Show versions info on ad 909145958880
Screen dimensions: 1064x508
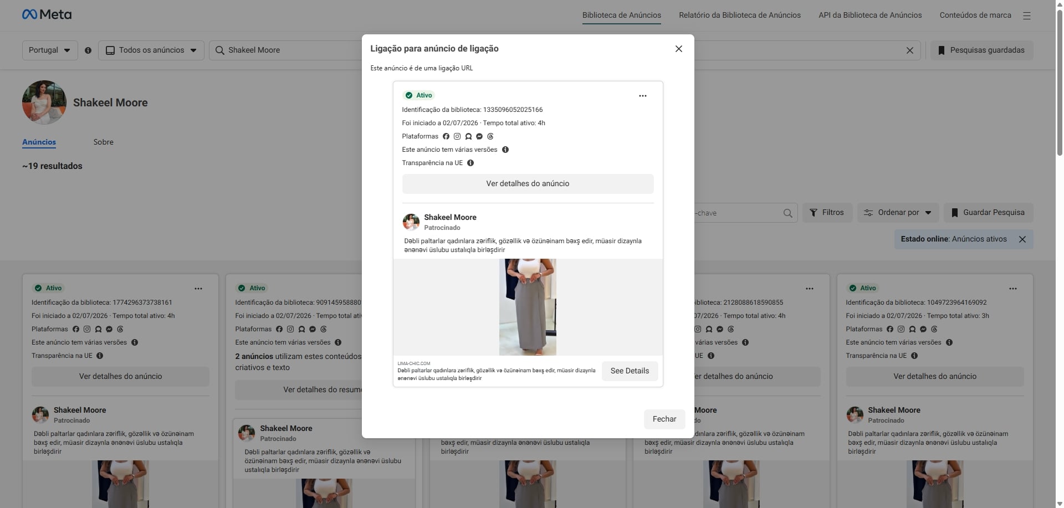pos(338,342)
